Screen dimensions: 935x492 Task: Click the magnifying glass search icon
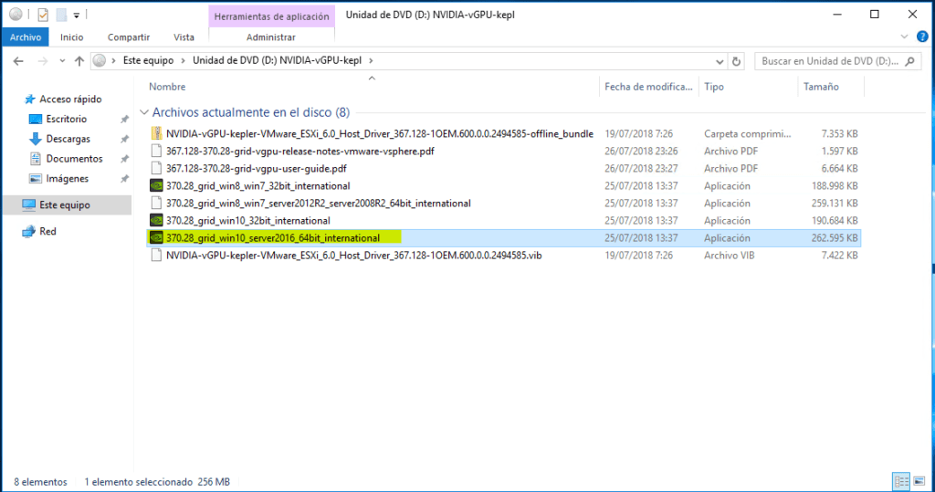coord(909,61)
